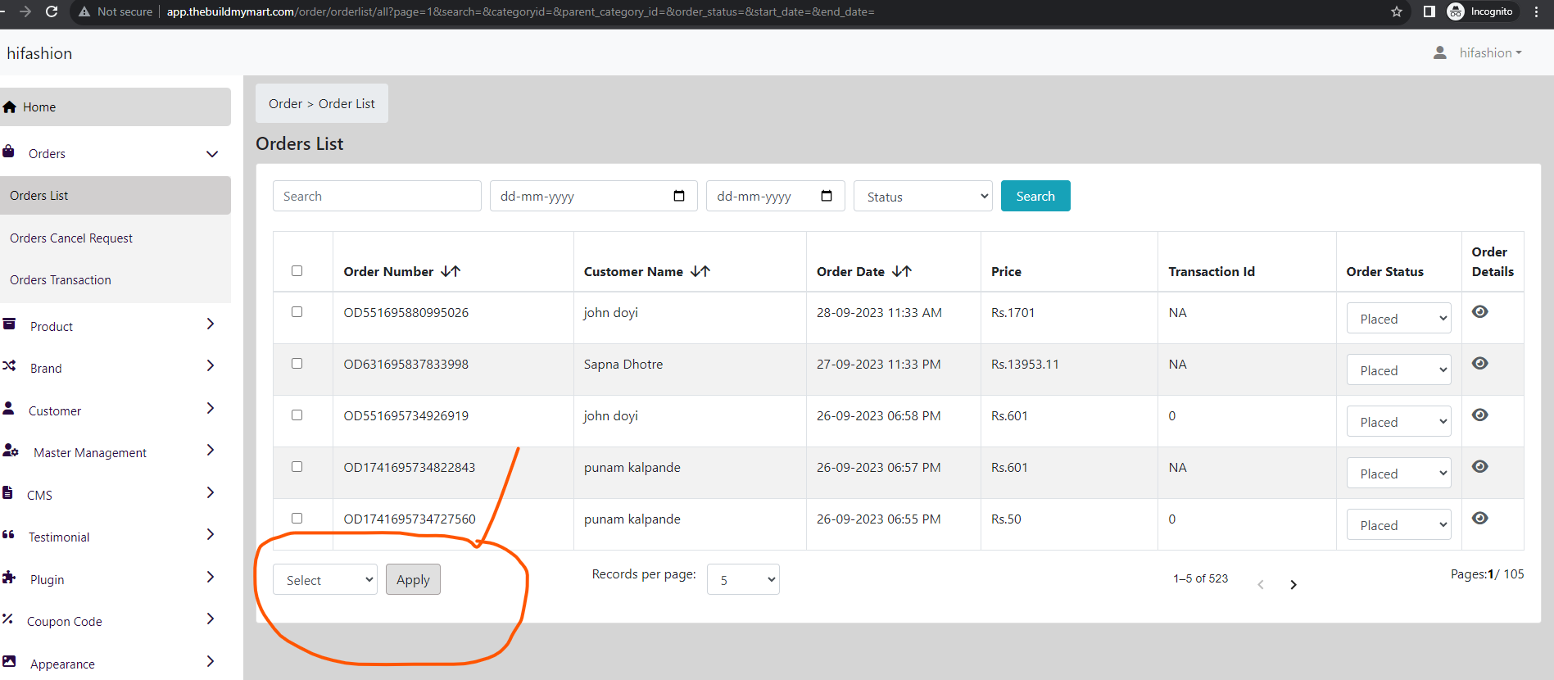The height and width of the screenshot is (680, 1554).
Task: Click the Order breadcrumb link
Action: click(x=285, y=104)
